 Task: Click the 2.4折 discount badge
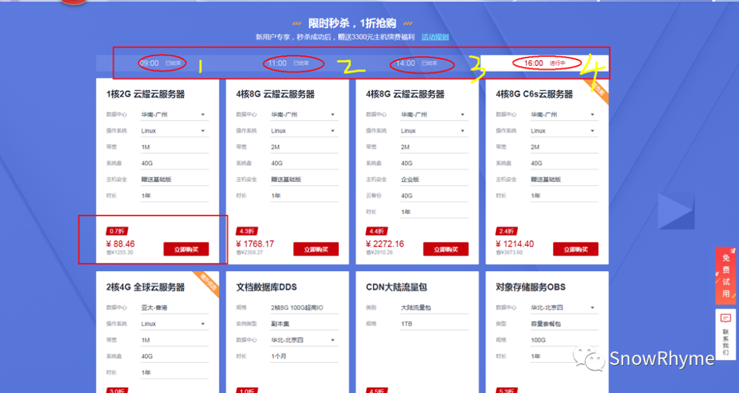tap(506, 231)
